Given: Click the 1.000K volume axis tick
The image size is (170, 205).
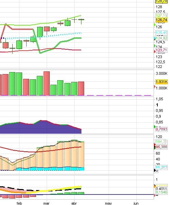Looking at the screenshot, I should (x=161, y=88).
